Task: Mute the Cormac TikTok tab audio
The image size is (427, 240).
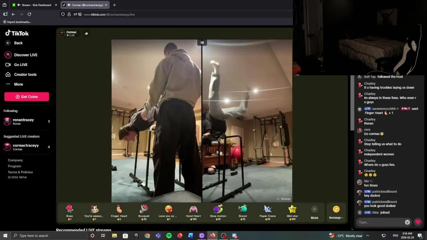Action: (68, 5)
